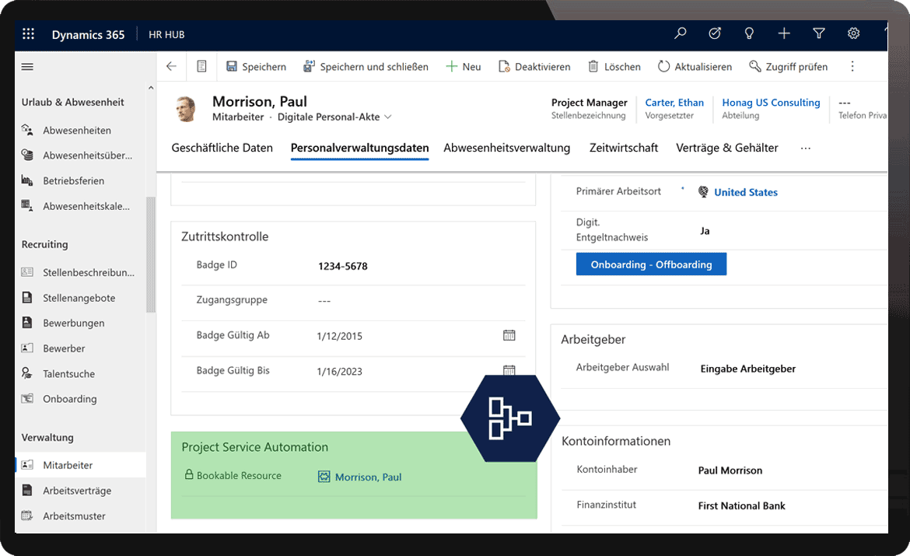The image size is (910, 556).
Task: Go back with the left arrow
Action: [171, 66]
